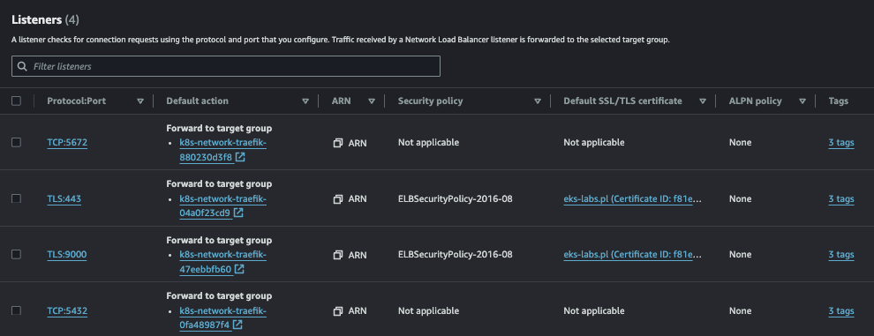
Task: View 3 tags for TCP:5432 listener
Action: [x=841, y=310]
